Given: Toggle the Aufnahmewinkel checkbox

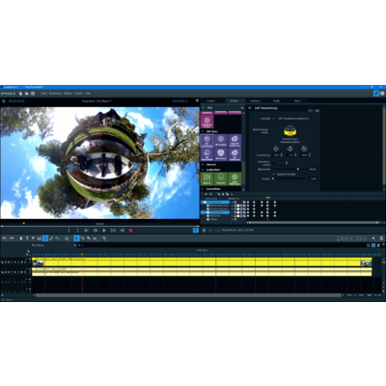Looking at the screenshot, I should coord(274,163).
